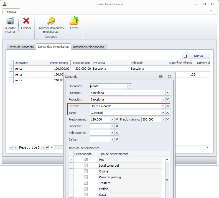Click the empty Superficie input field

pyautogui.click(x=100, y=126)
